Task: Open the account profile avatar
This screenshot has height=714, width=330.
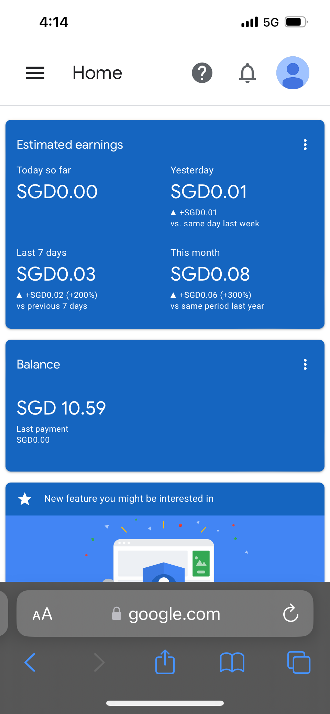Action: (x=293, y=73)
